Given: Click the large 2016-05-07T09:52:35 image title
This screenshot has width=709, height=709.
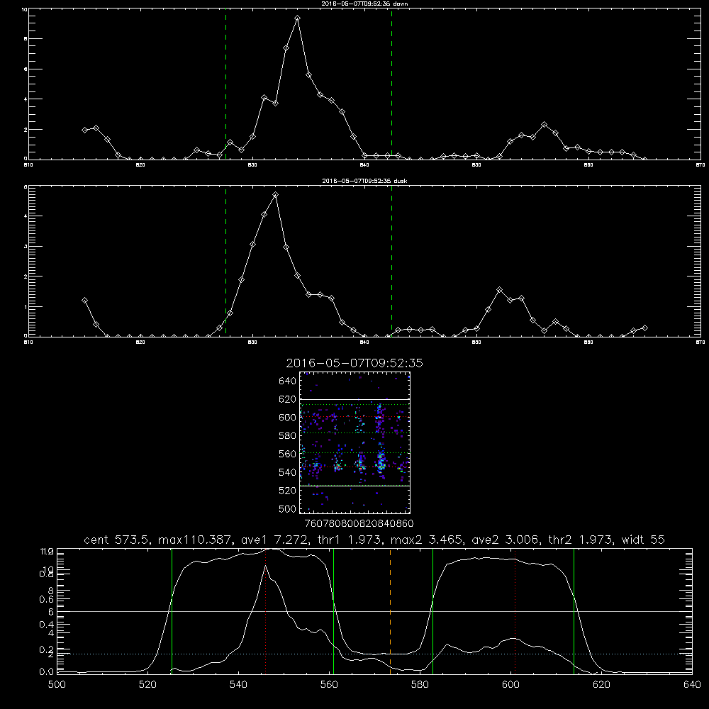Looking at the screenshot, I should [354, 364].
